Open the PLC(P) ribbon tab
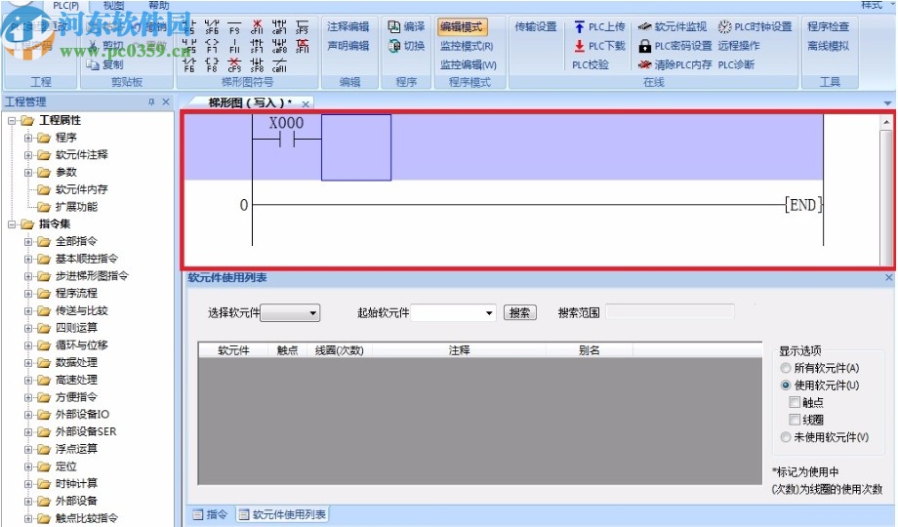Image resolution: width=898 pixels, height=527 pixels. 65,5
